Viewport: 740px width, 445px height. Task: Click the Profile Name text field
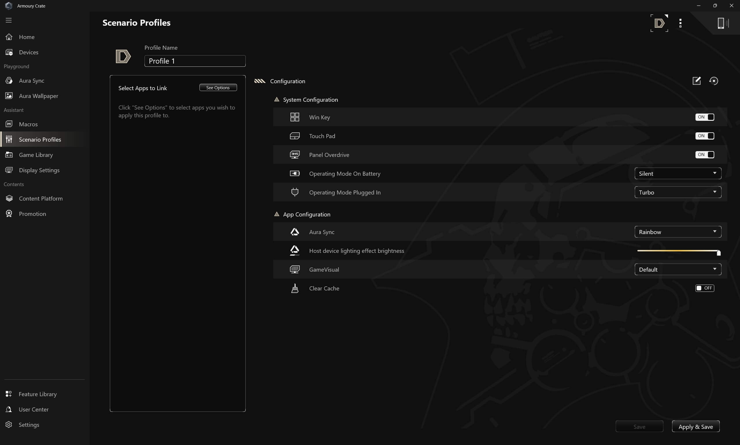pos(195,61)
